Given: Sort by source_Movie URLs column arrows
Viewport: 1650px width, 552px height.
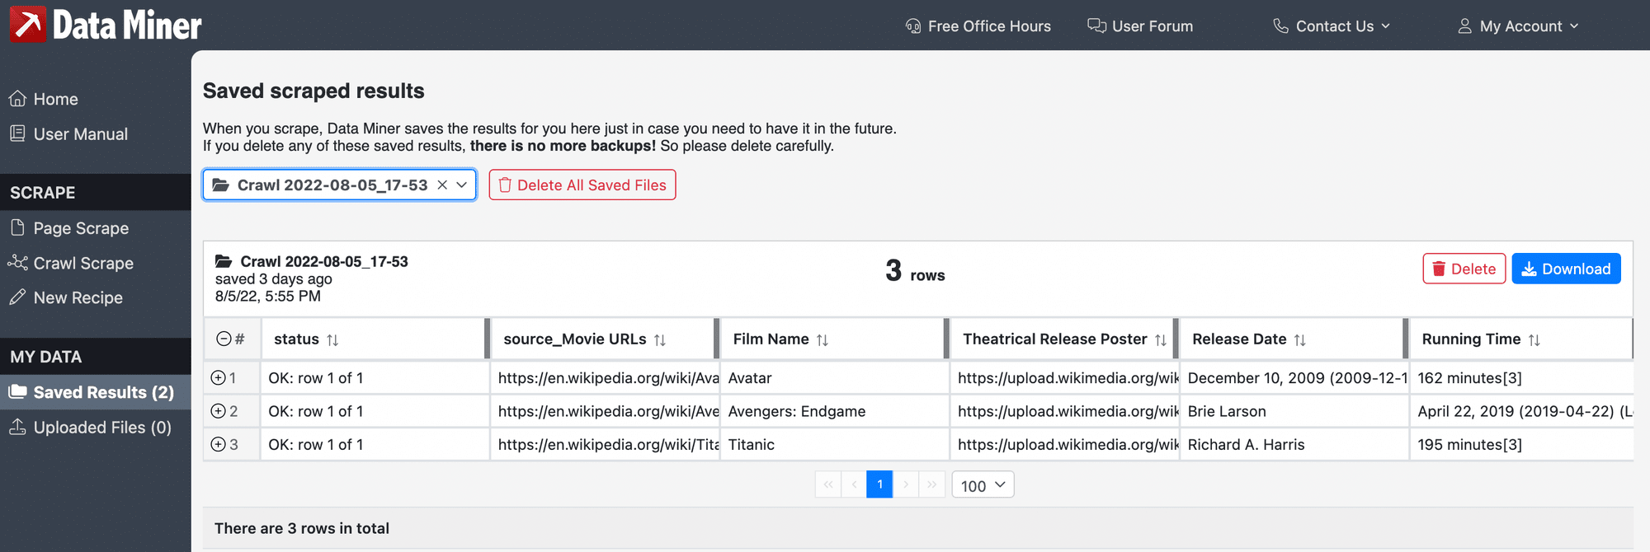Looking at the screenshot, I should [660, 339].
